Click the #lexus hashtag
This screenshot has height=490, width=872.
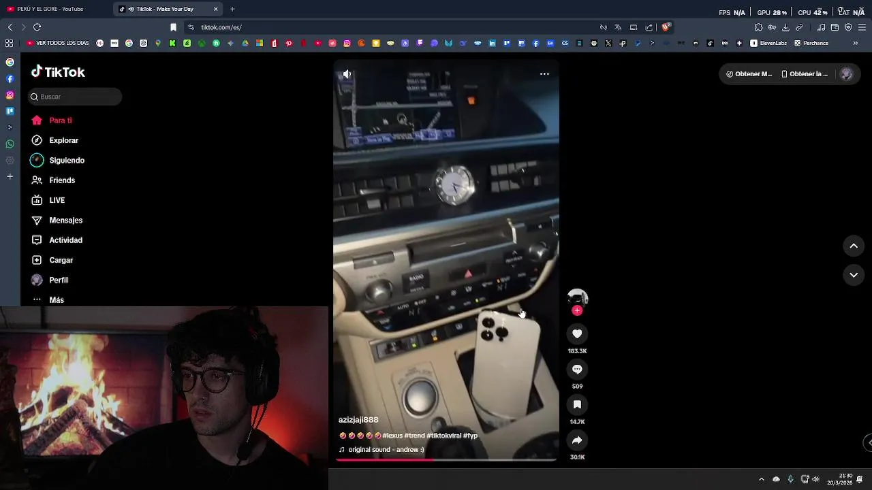[x=392, y=436]
